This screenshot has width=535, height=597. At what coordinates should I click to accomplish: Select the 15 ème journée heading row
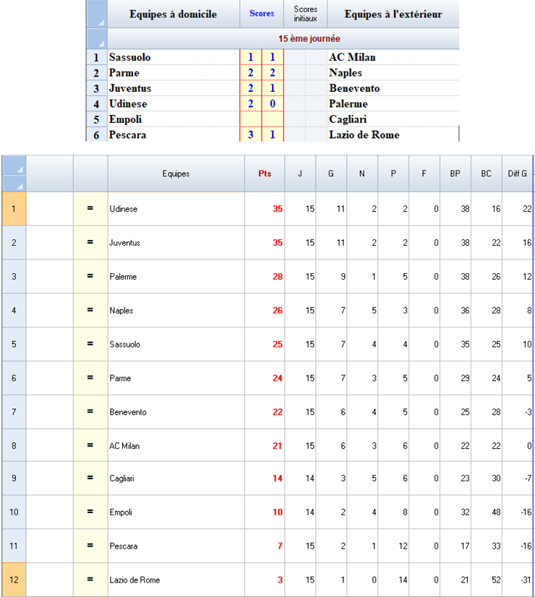pyautogui.click(x=283, y=38)
